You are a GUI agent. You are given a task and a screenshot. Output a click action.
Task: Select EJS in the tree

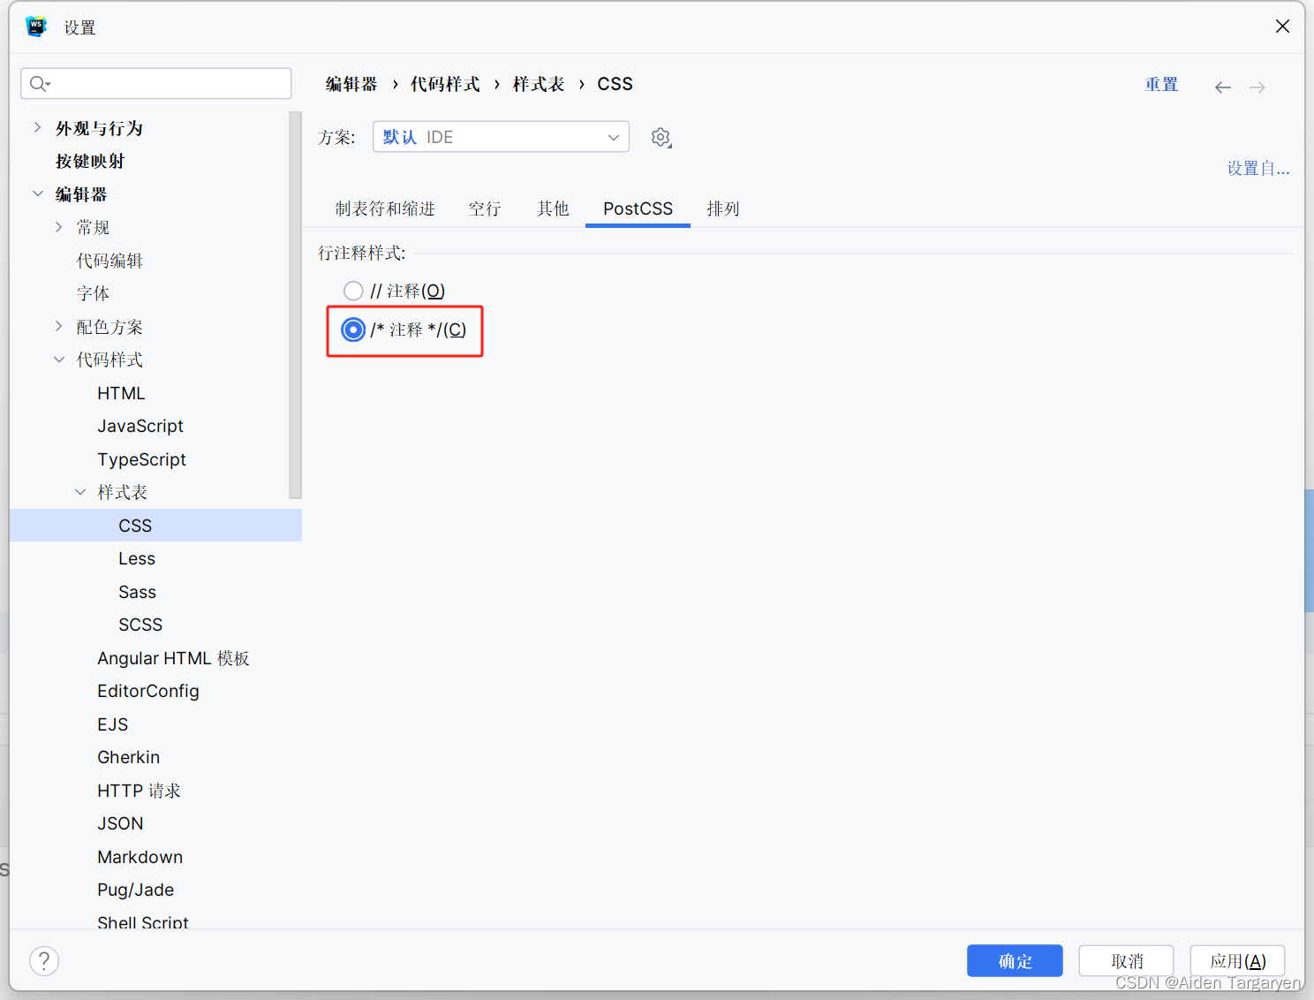113,724
